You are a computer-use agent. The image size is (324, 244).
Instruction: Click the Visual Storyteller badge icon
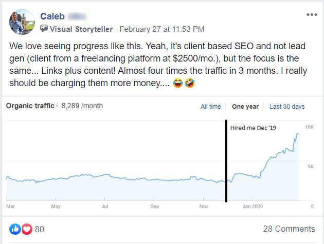pyautogui.click(x=44, y=28)
